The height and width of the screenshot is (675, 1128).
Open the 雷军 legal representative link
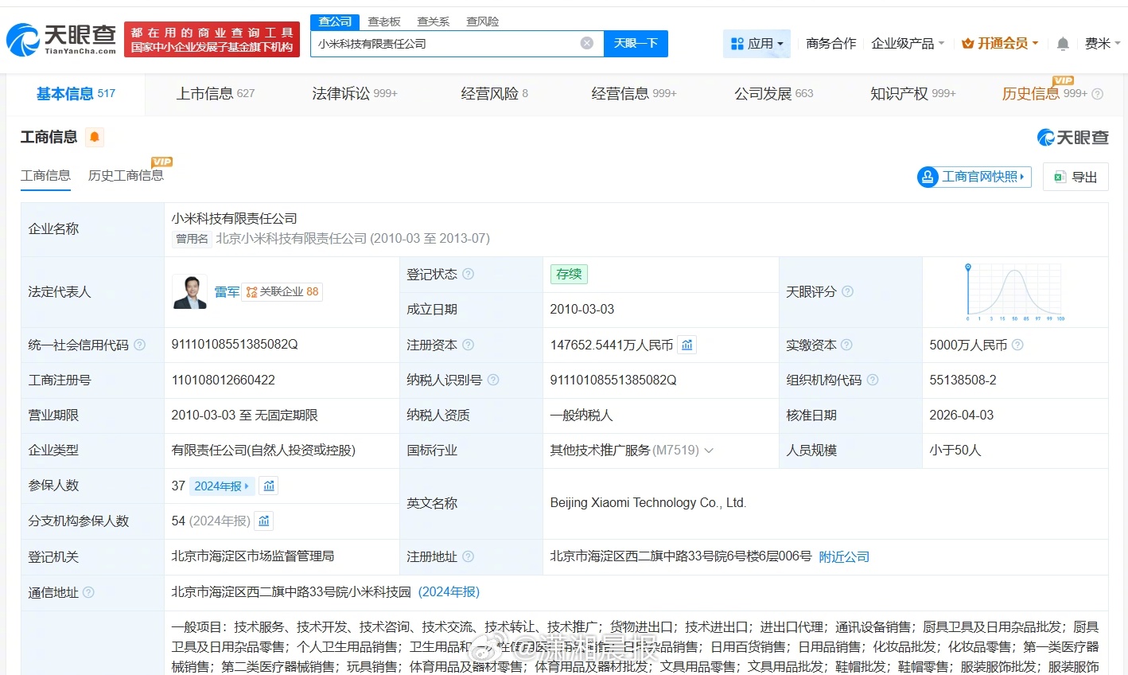(226, 291)
